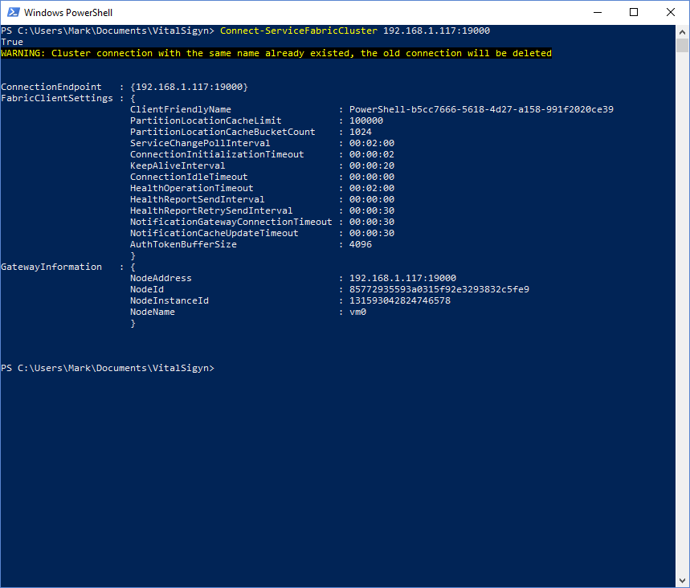Viewport: 690px width, 588px height.
Task: Minimize the Windows PowerShell window
Action: [x=597, y=12]
